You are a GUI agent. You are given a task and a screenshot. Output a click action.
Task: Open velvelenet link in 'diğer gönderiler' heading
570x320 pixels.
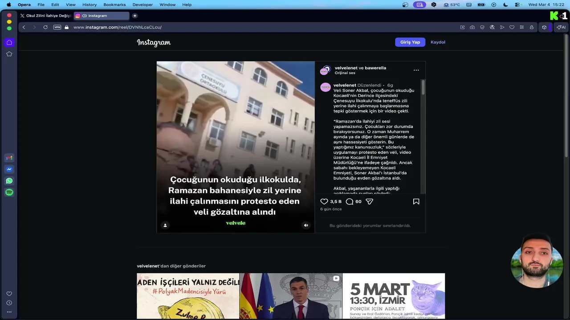[x=148, y=266]
